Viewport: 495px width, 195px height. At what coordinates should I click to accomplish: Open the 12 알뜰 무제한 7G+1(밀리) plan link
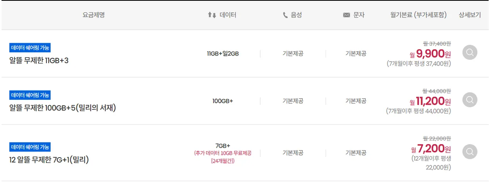coord(49,160)
